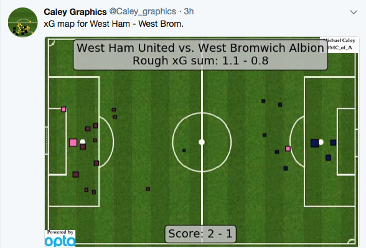
Task: Open the xG map image thumbnail
Action: tap(202, 141)
